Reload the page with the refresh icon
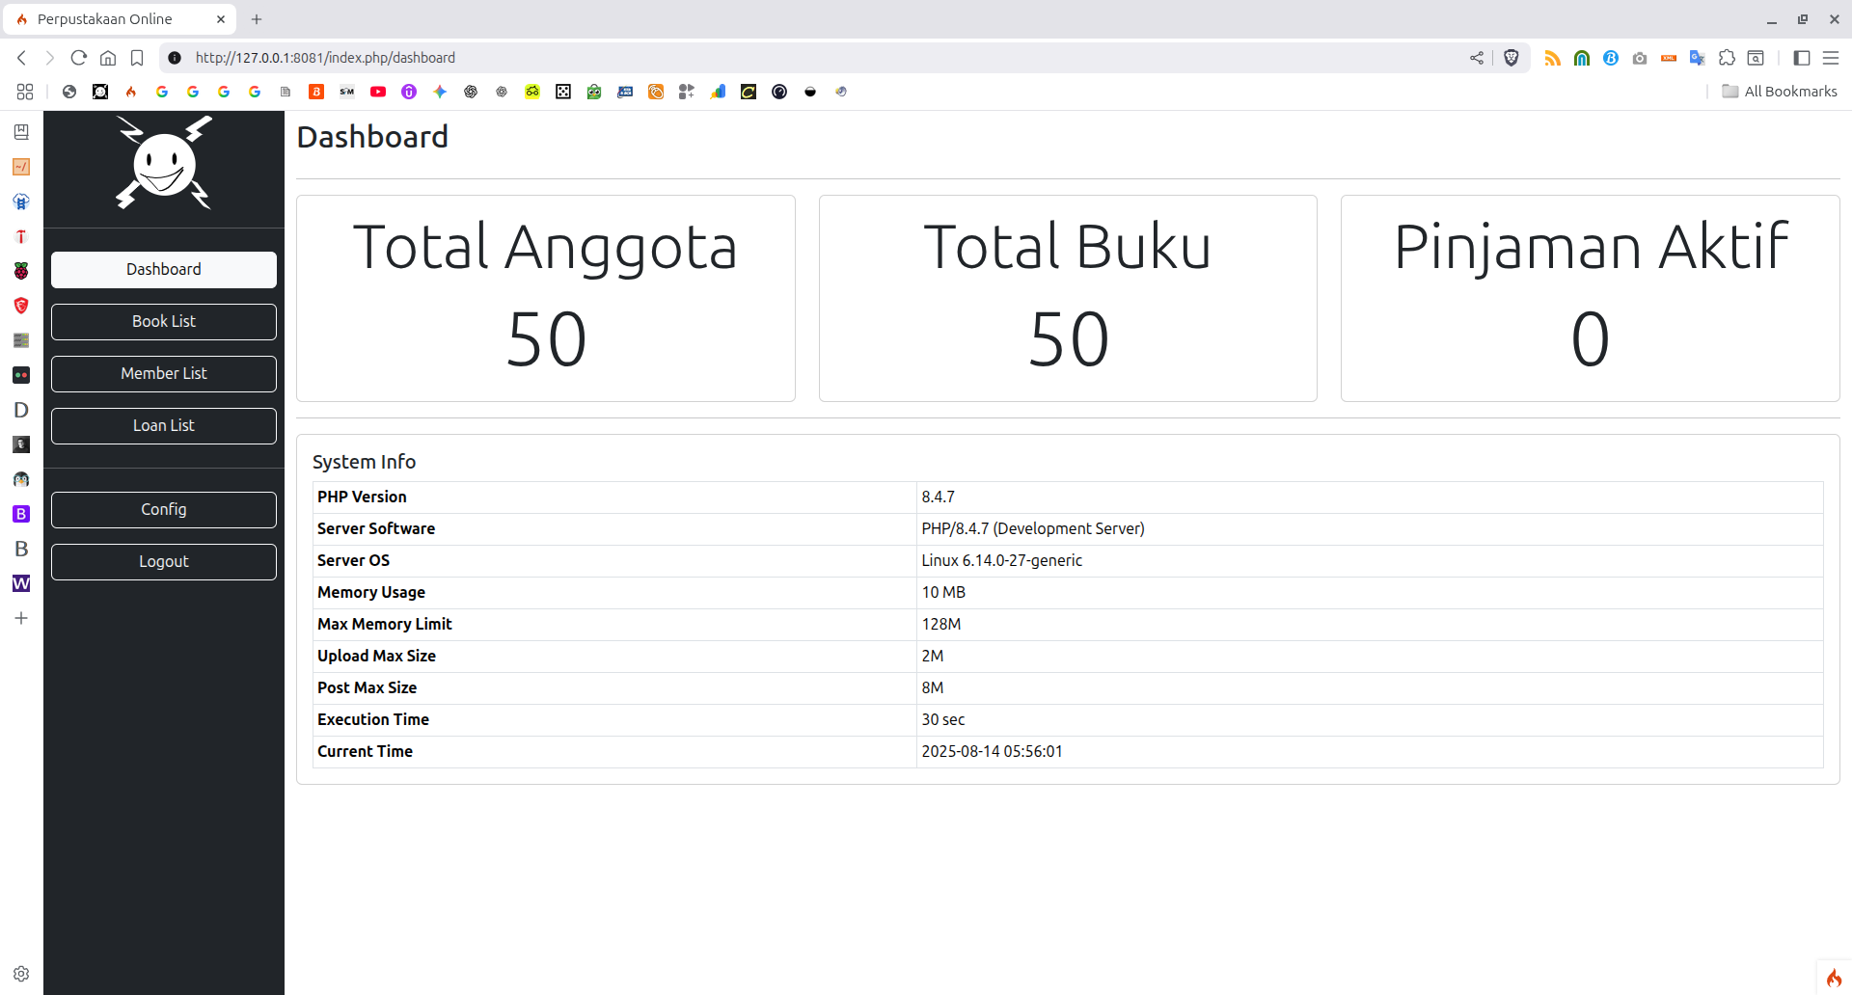1852x995 pixels. click(79, 58)
